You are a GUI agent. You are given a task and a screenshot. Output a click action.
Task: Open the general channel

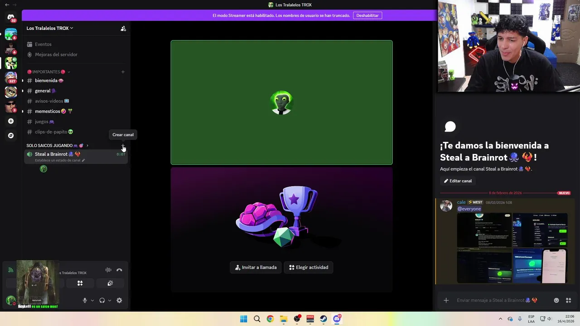click(x=76, y=91)
